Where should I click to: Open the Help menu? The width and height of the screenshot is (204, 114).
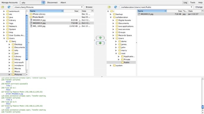(201, 2)
